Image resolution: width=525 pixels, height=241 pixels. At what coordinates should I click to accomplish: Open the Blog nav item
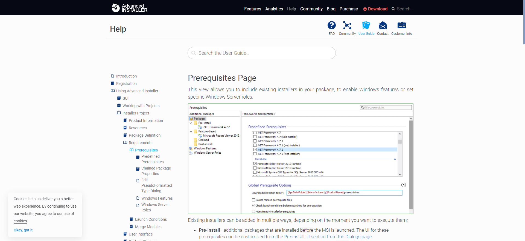[x=331, y=9]
